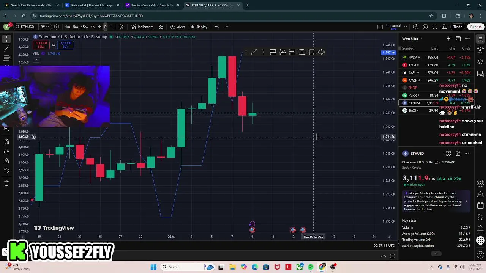
Task: Click the Publish button
Action: click(x=476, y=27)
